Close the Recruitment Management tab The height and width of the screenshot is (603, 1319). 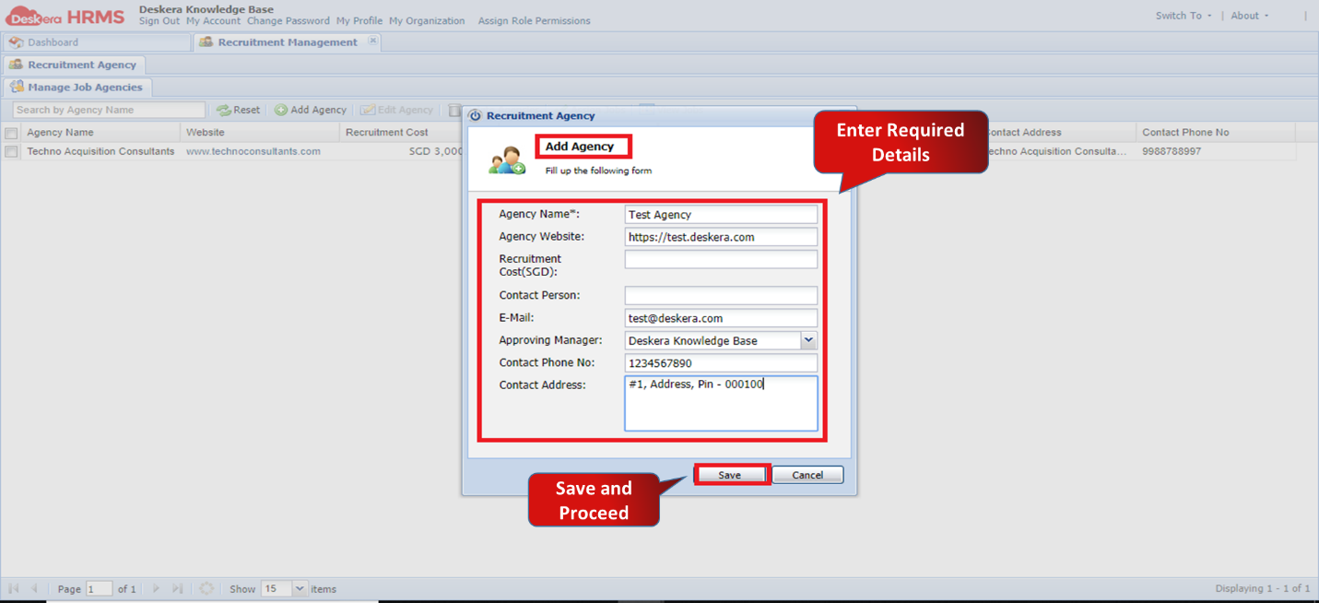coord(372,41)
